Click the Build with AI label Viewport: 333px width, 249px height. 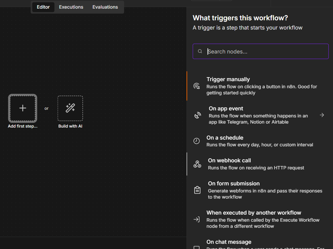(x=70, y=126)
